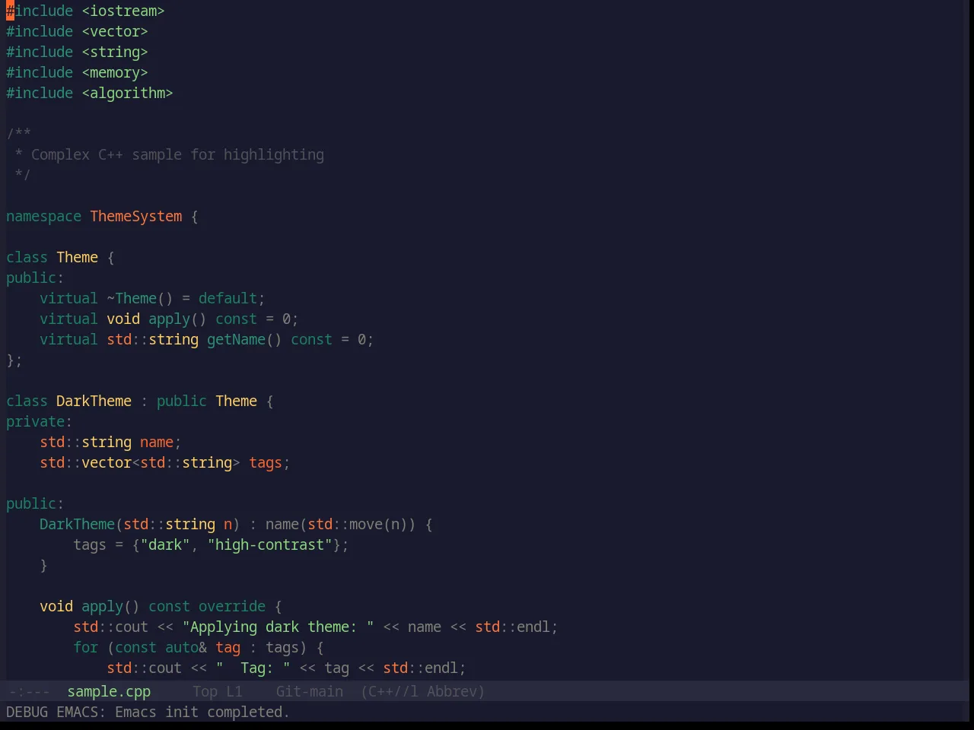Click 'default' in the destructor line
The height and width of the screenshot is (730, 974).
pyautogui.click(x=228, y=298)
